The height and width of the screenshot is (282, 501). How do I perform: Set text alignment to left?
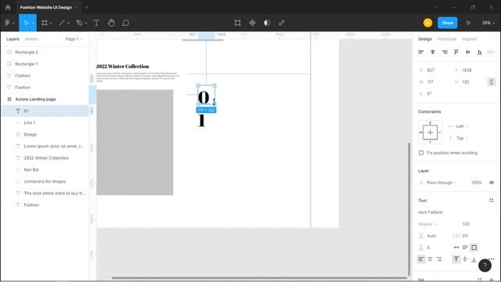421,259
